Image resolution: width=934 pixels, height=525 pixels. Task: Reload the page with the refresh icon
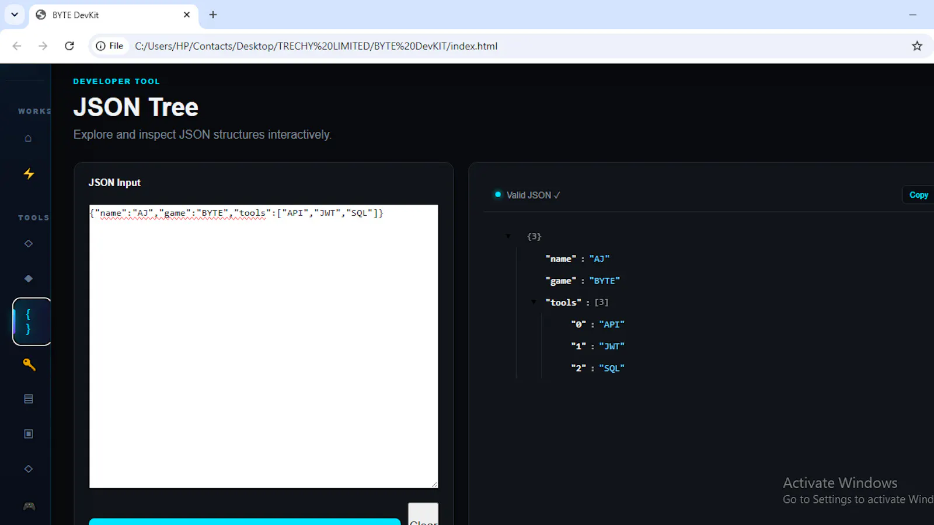[x=69, y=46]
